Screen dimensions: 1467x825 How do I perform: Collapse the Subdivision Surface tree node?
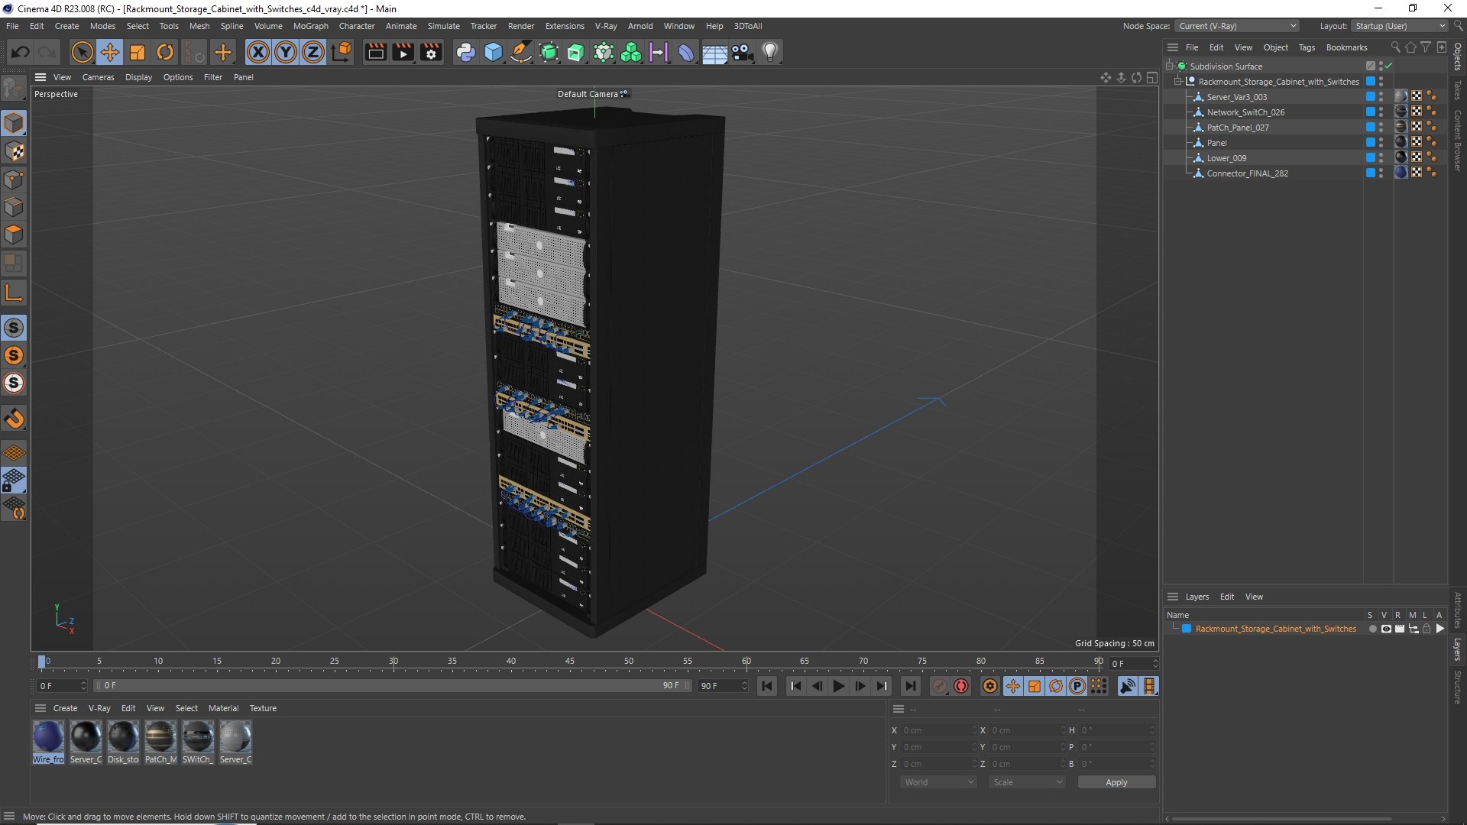[1170, 66]
